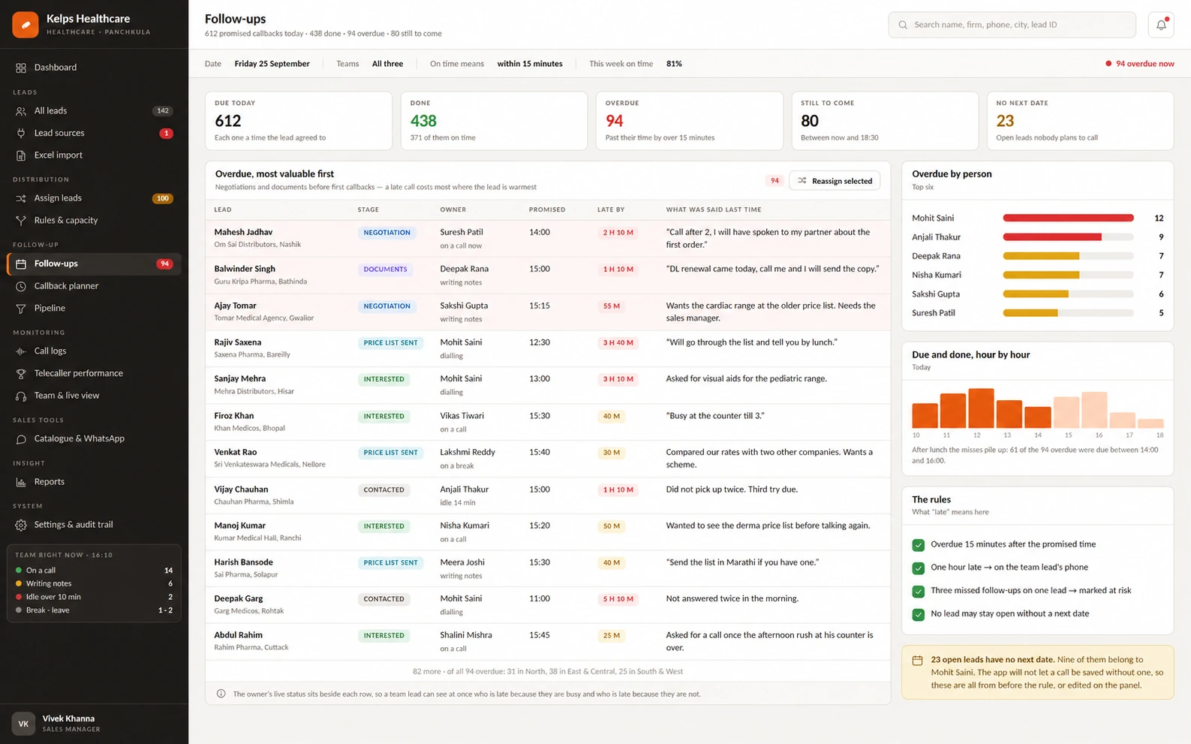
Task: Open Lead sources page
Action: point(94,133)
